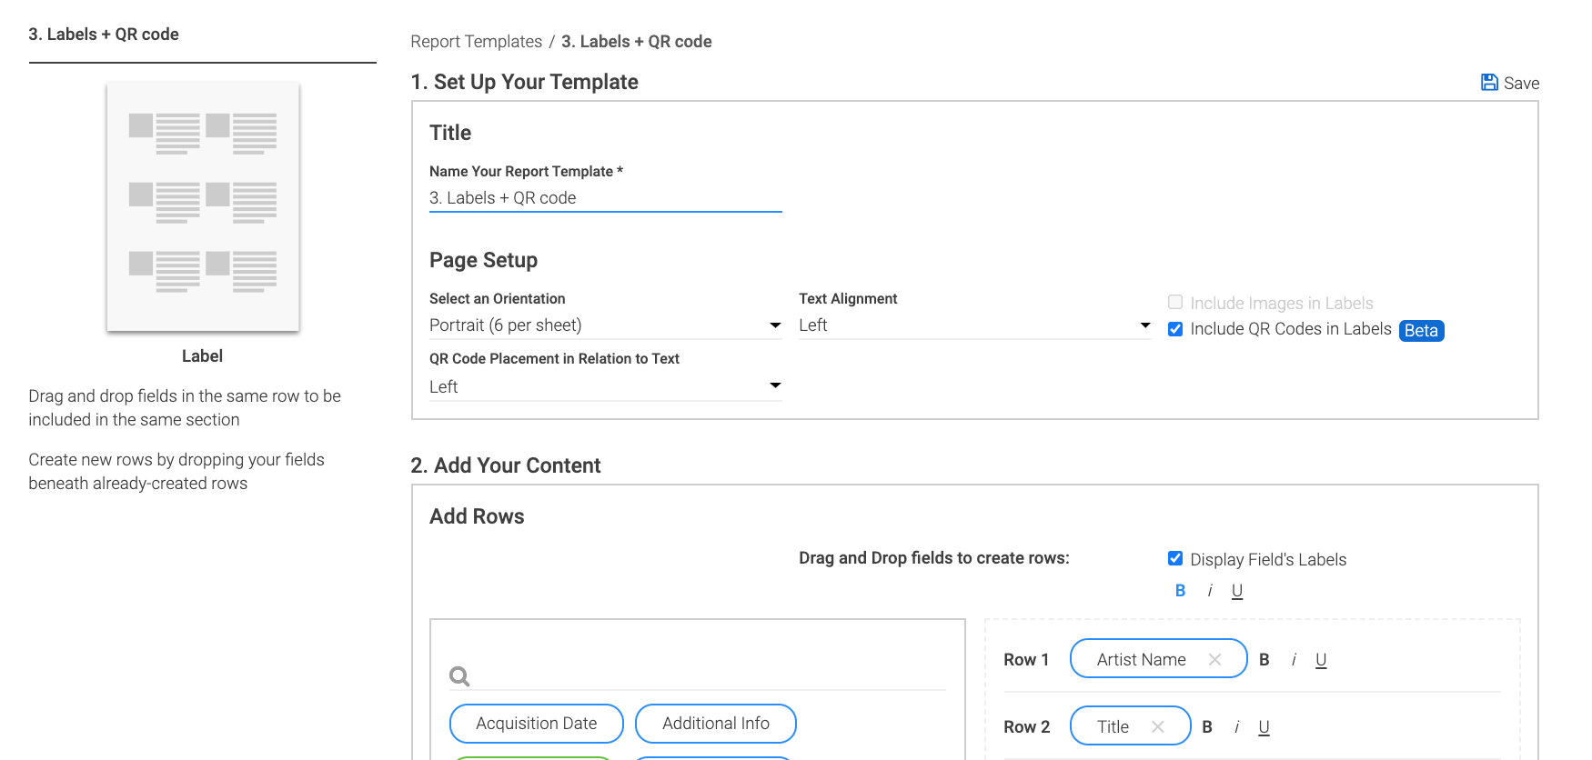Edit the report template name field
Image resolution: width=1592 pixels, height=760 pixels.
[605, 198]
